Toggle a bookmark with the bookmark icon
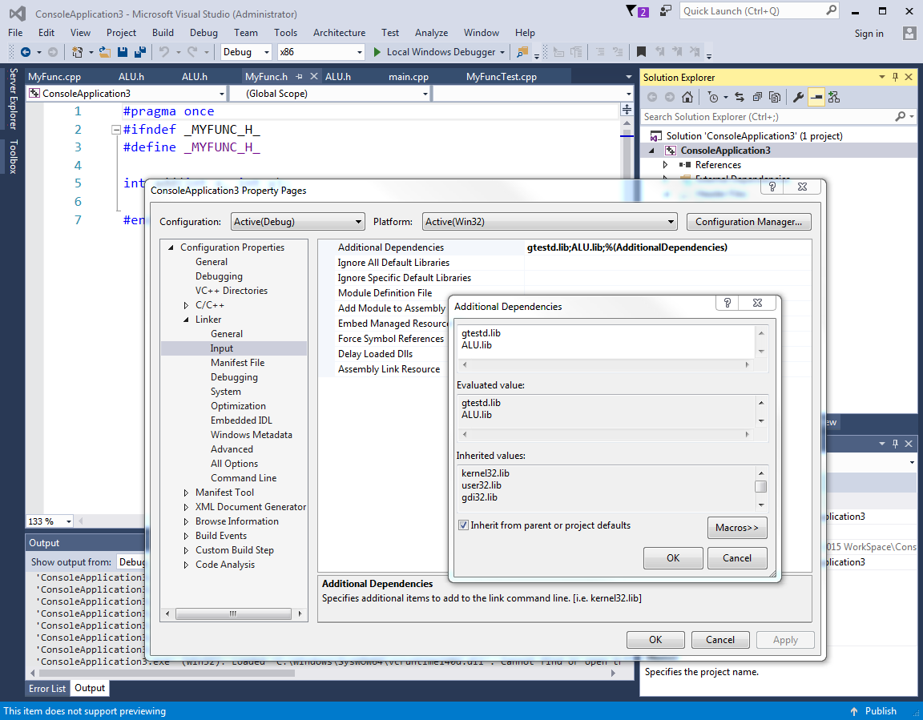923x720 pixels. coord(641,52)
